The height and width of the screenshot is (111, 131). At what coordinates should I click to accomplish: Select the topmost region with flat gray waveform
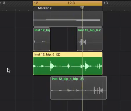coord(68,19)
